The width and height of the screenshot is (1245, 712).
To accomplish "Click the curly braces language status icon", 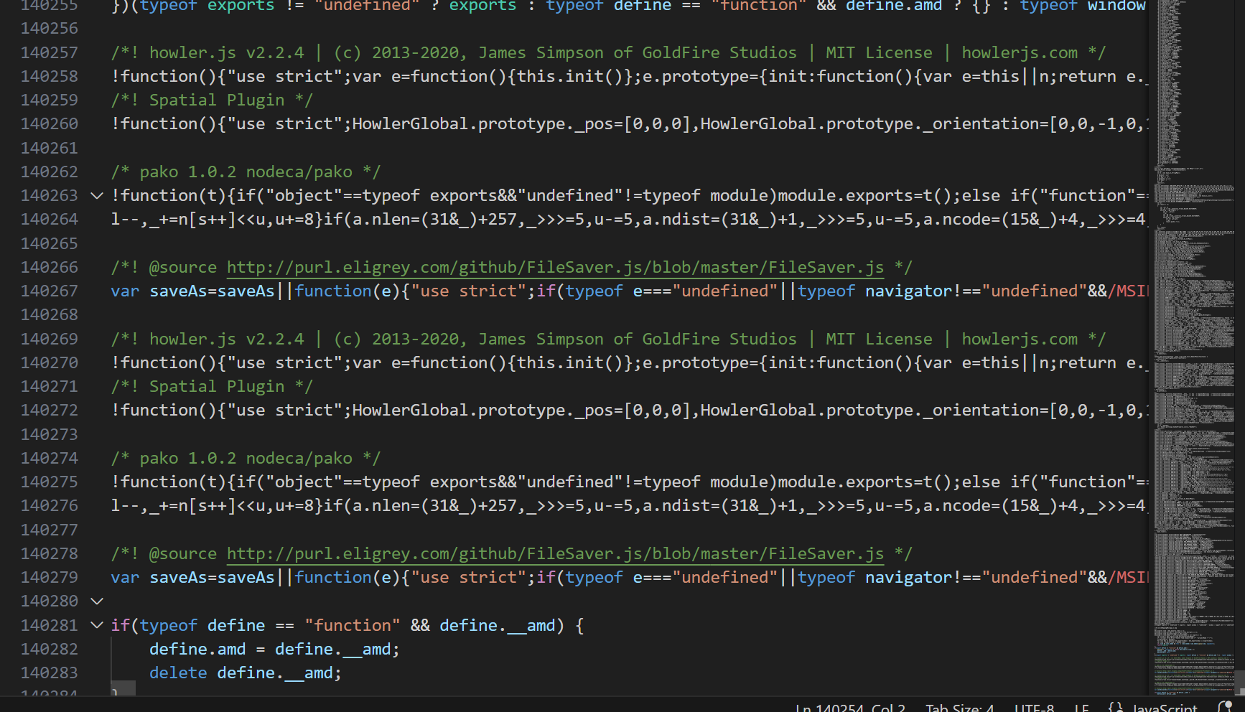I will tap(1116, 708).
